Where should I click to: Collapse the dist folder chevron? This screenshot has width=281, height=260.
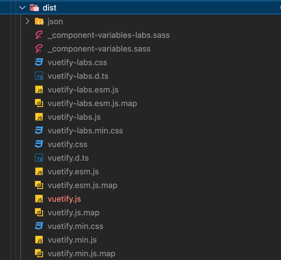[22, 8]
